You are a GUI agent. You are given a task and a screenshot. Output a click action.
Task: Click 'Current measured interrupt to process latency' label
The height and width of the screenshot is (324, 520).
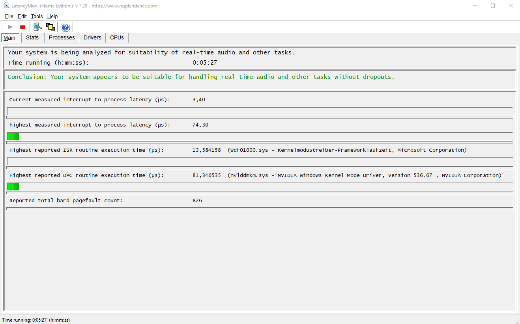[x=90, y=100]
